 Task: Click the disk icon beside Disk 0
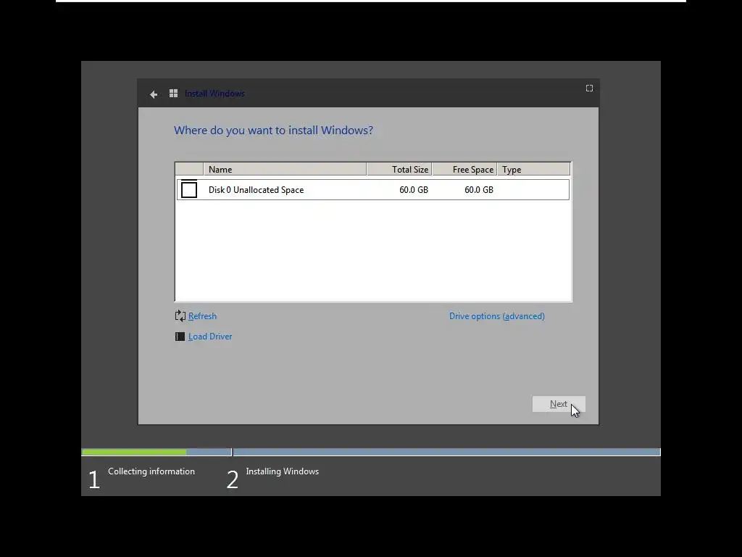(189, 189)
